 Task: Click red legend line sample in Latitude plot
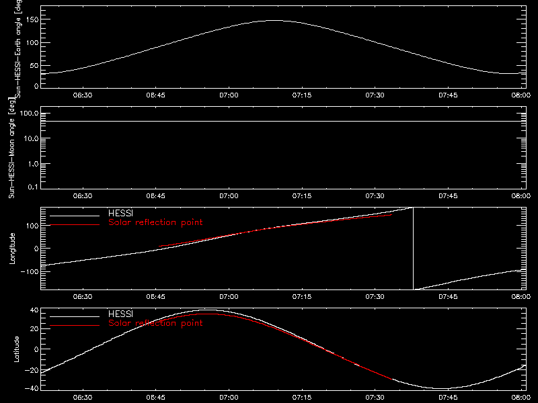tap(75, 325)
